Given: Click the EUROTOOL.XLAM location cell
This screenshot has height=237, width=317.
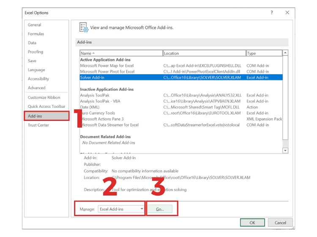Looking at the screenshot, I should pyautogui.click(x=202, y=113).
